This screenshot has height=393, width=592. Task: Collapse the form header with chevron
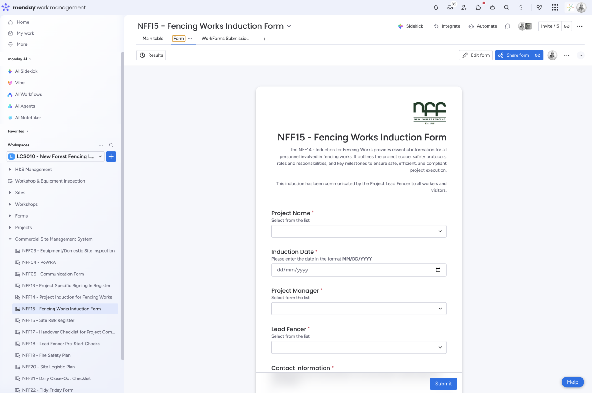coord(581,55)
